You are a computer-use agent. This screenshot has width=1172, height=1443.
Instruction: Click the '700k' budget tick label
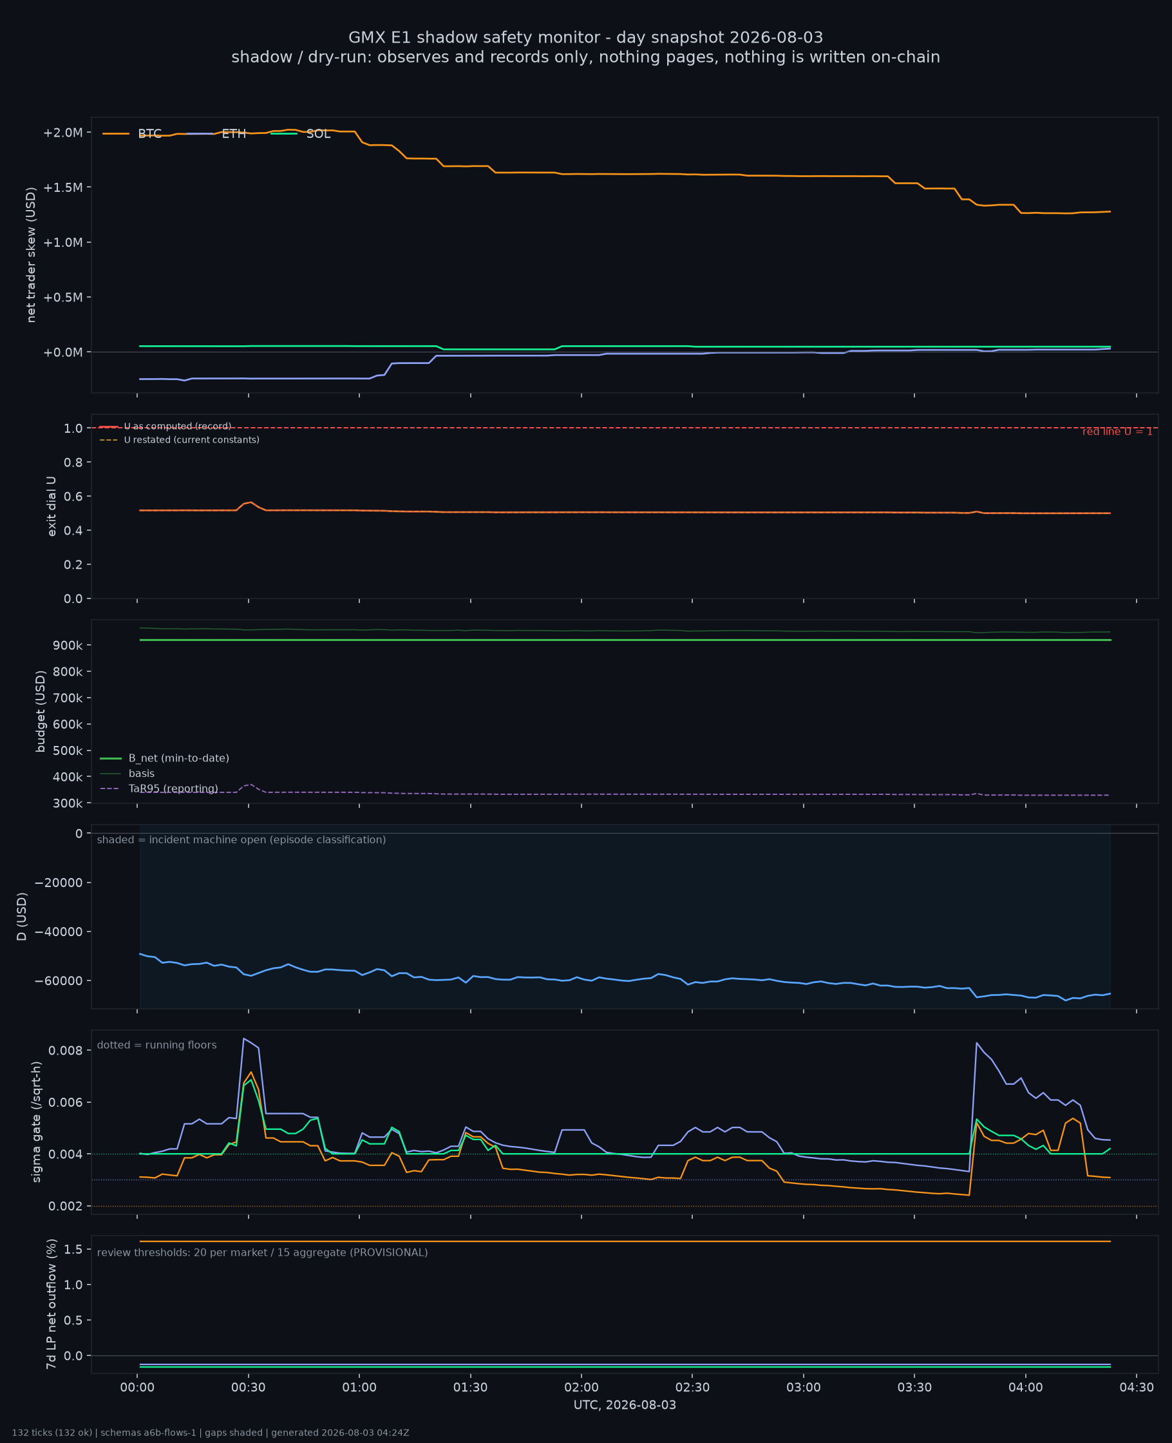tap(68, 698)
